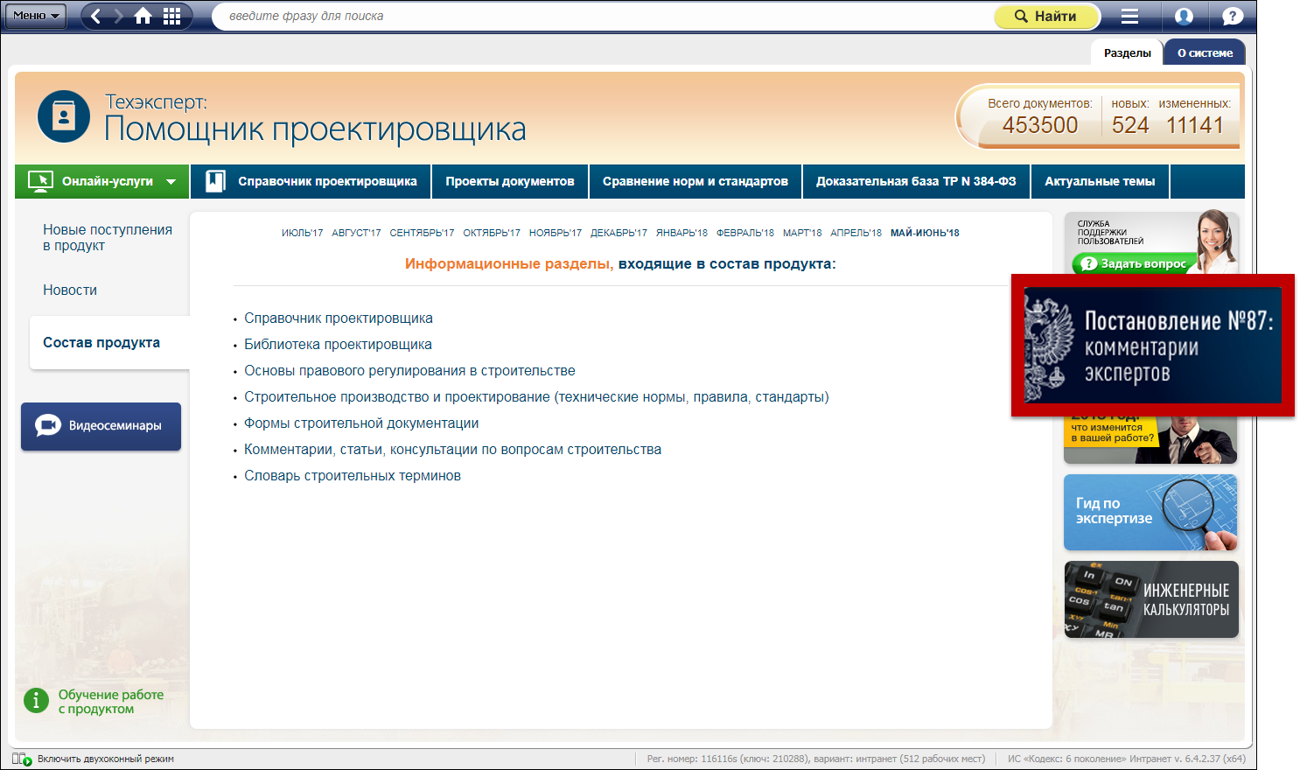The image size is (1300, 770).
Task: Go to the home page icon
Action: [143, 16]
